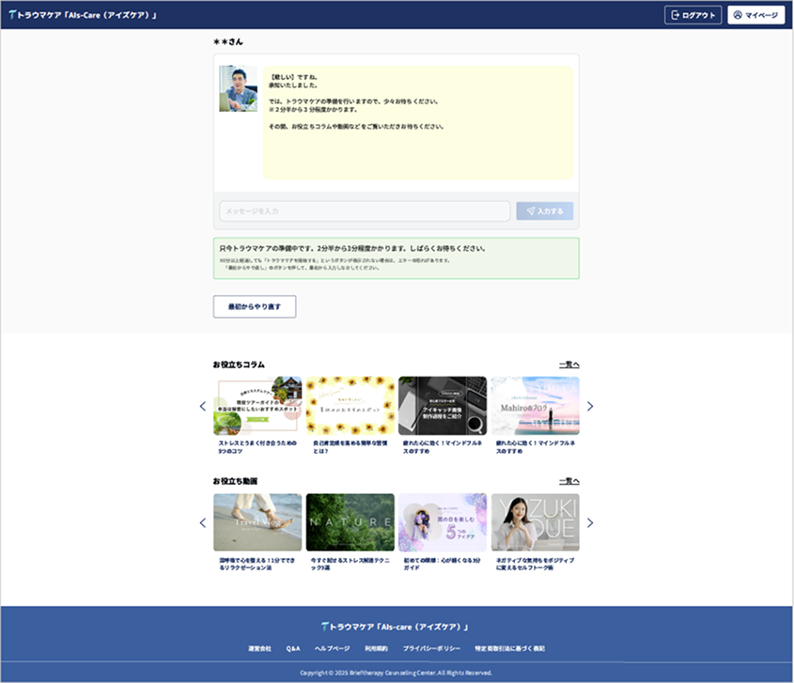Open Q&A in the footer
This screenshot has width=794, height=683.
pos(293,649)
